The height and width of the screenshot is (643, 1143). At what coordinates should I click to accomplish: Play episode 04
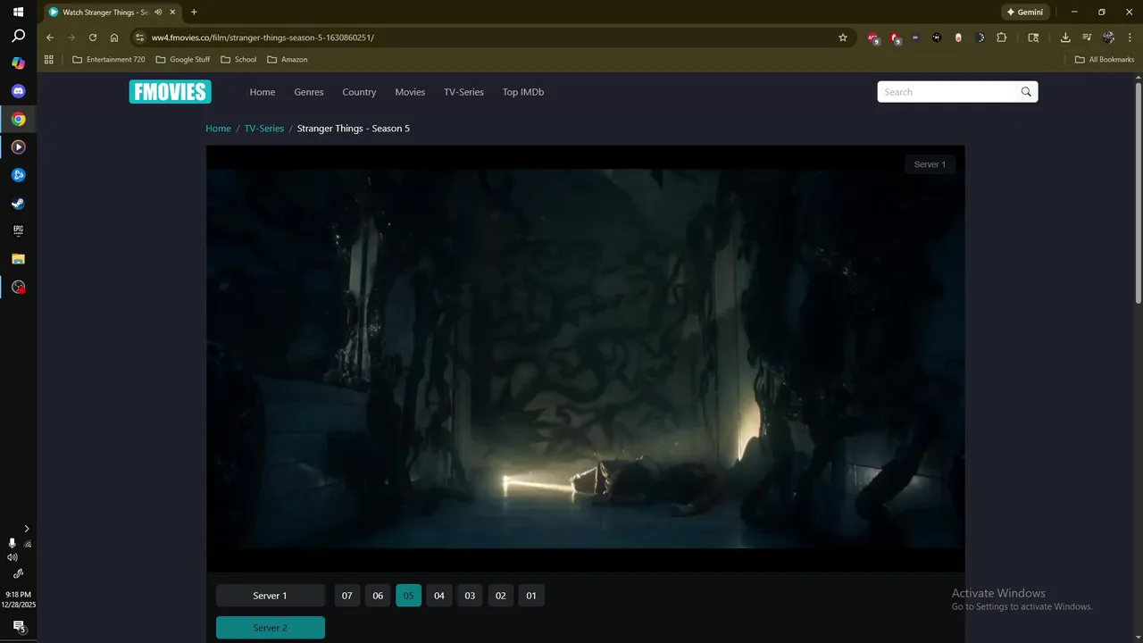(x=439, y=596)
